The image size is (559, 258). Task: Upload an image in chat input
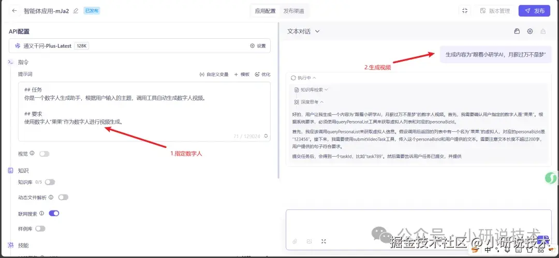309,241
